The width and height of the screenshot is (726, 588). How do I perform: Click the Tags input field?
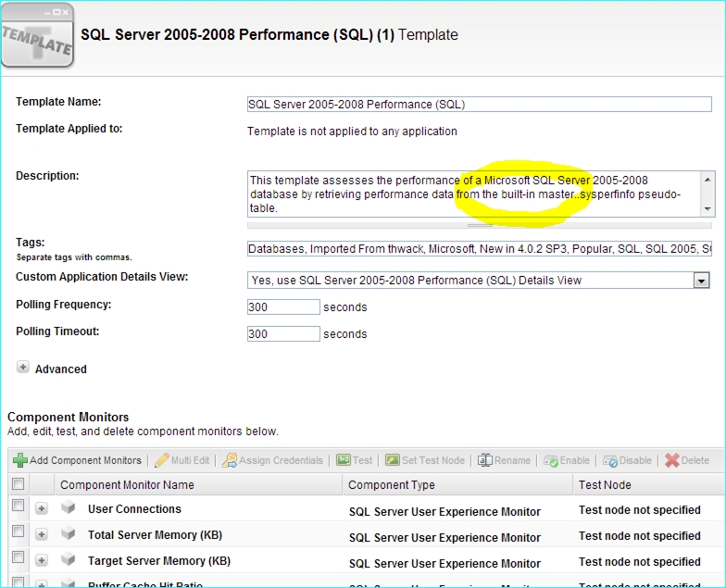point(480,249)
